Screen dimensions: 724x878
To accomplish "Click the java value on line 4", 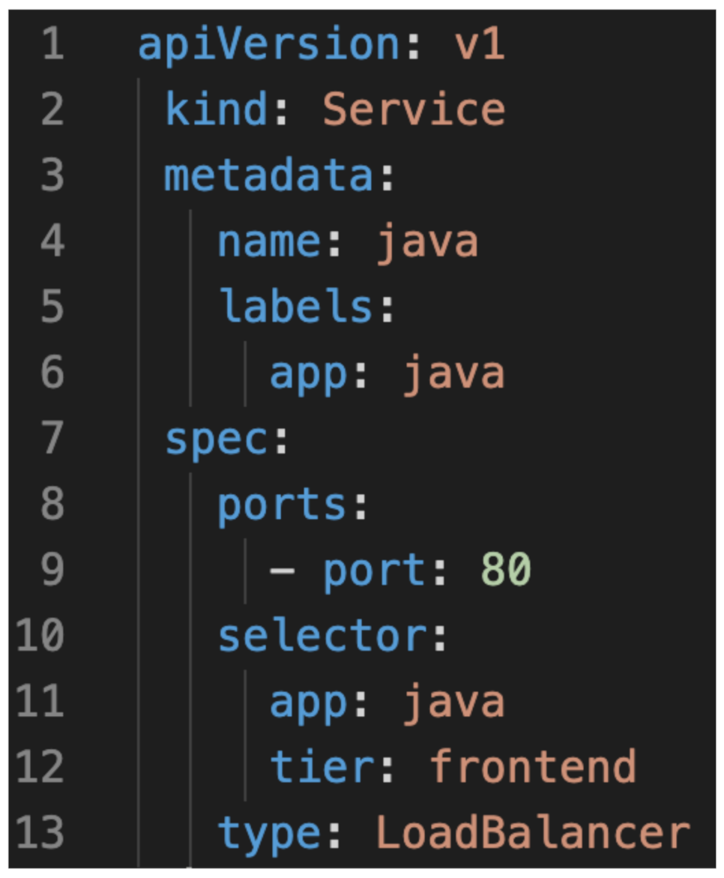I will point(426,242).
